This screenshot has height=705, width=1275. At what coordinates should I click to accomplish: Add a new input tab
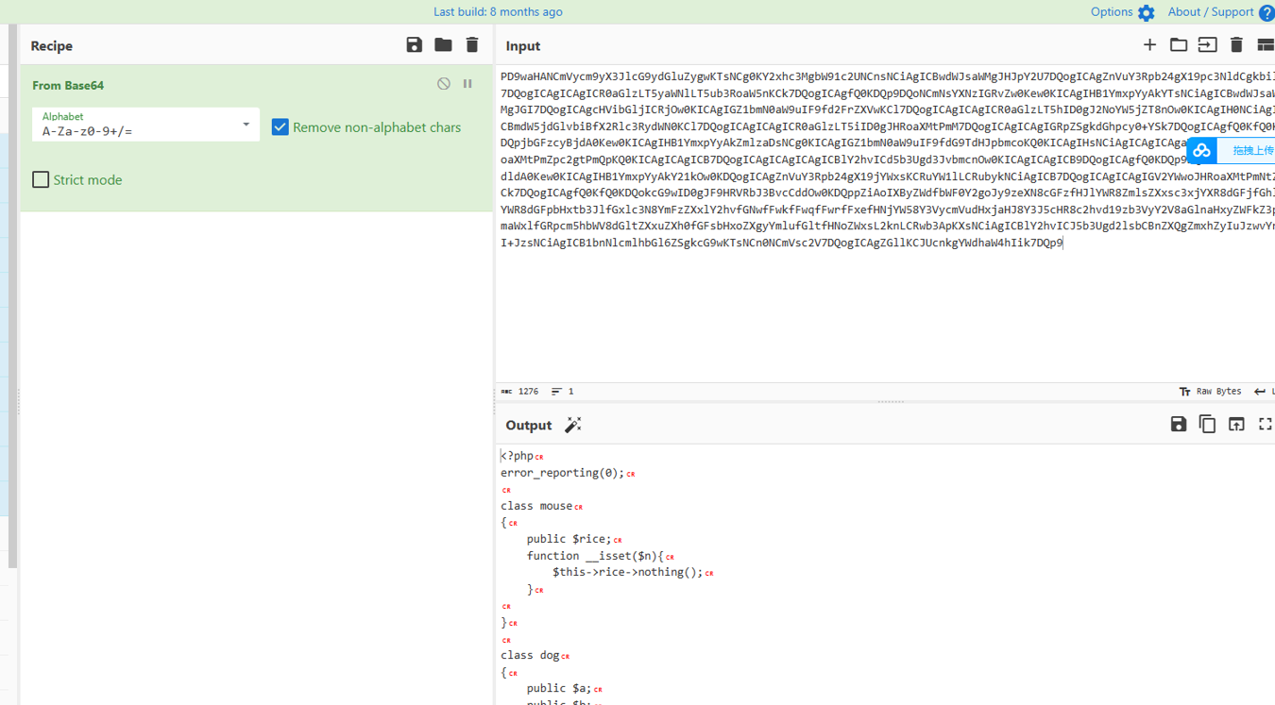click(x=1149, y=45)
